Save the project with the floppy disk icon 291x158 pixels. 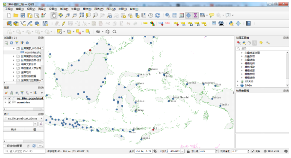point(23,15)
